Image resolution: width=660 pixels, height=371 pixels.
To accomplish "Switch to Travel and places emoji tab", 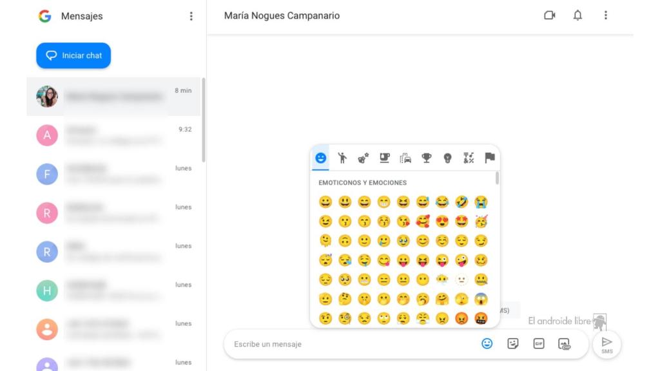I will [405, 158].
